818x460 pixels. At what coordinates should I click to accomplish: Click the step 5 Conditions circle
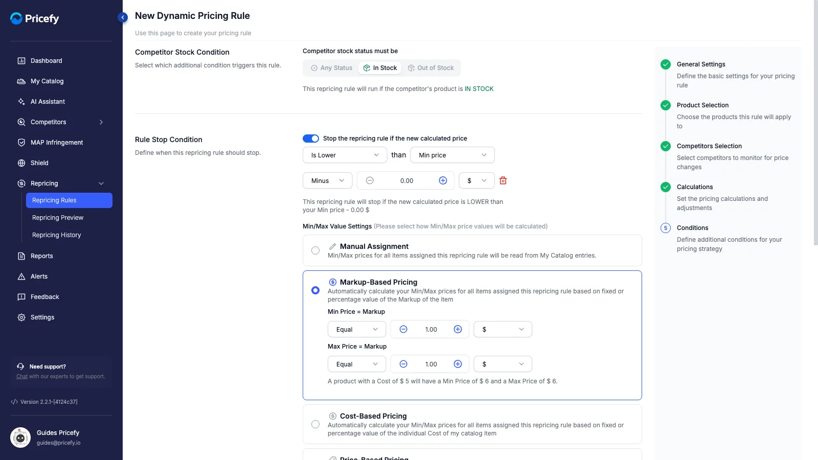tap(666, 228)
